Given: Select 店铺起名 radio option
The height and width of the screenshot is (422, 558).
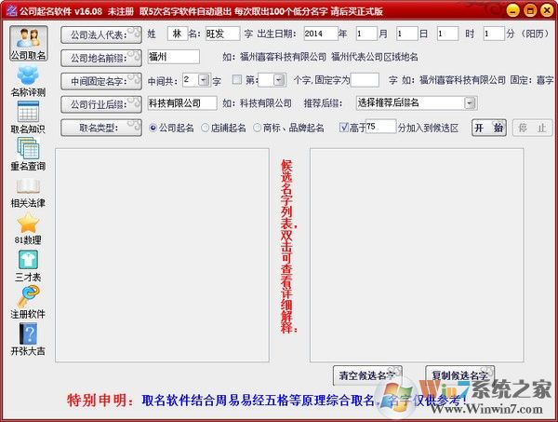Looking at the screenshot, I should [223, 128].
